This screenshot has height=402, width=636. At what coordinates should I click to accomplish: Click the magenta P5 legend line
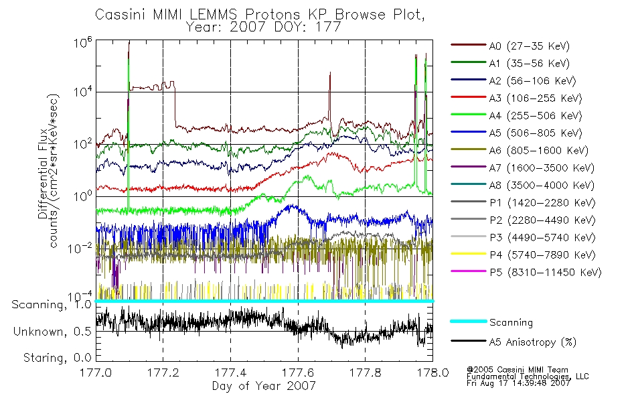[468, 271]
